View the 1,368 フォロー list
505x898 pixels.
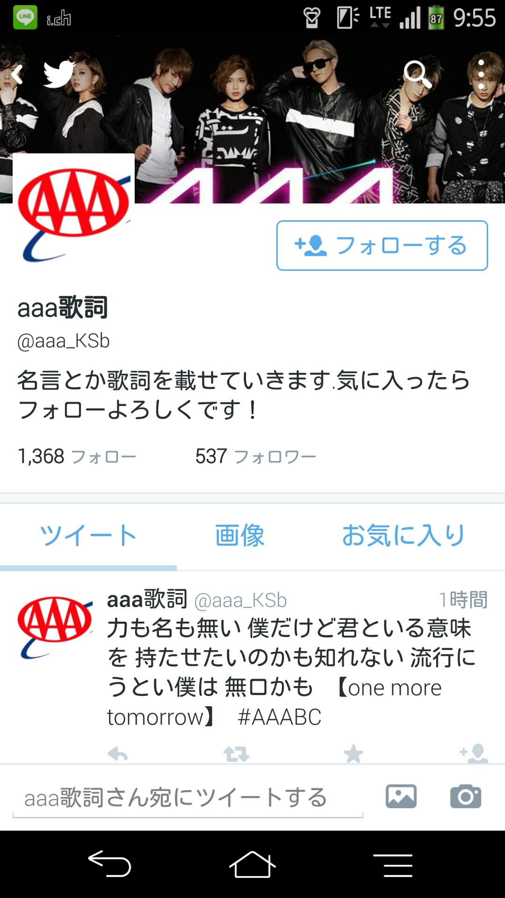pos(77,456)
